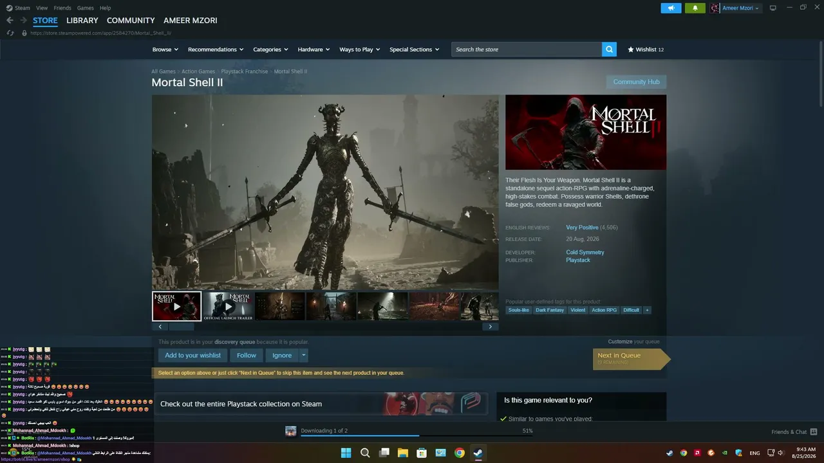Click the Ignore button

pyautogui.click(x=282, y=355)
